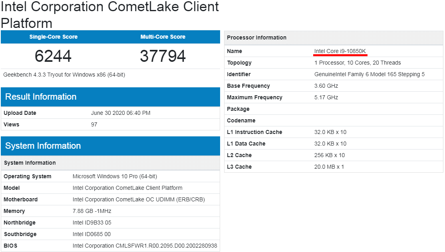Select the value Intel ID0685 00
Screen dimensions: 445x252
pyautogui.click(x=91, y=234)
